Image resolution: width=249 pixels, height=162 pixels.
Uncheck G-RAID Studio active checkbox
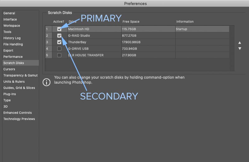coord(59,35)
